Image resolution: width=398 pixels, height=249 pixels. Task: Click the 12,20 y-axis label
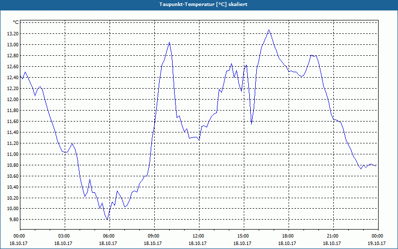click(x=14, y=89)
